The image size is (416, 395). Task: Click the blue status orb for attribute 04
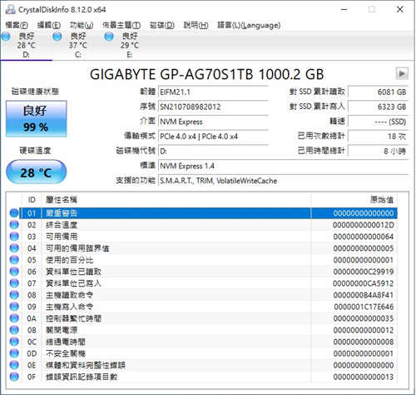point(14,248)
